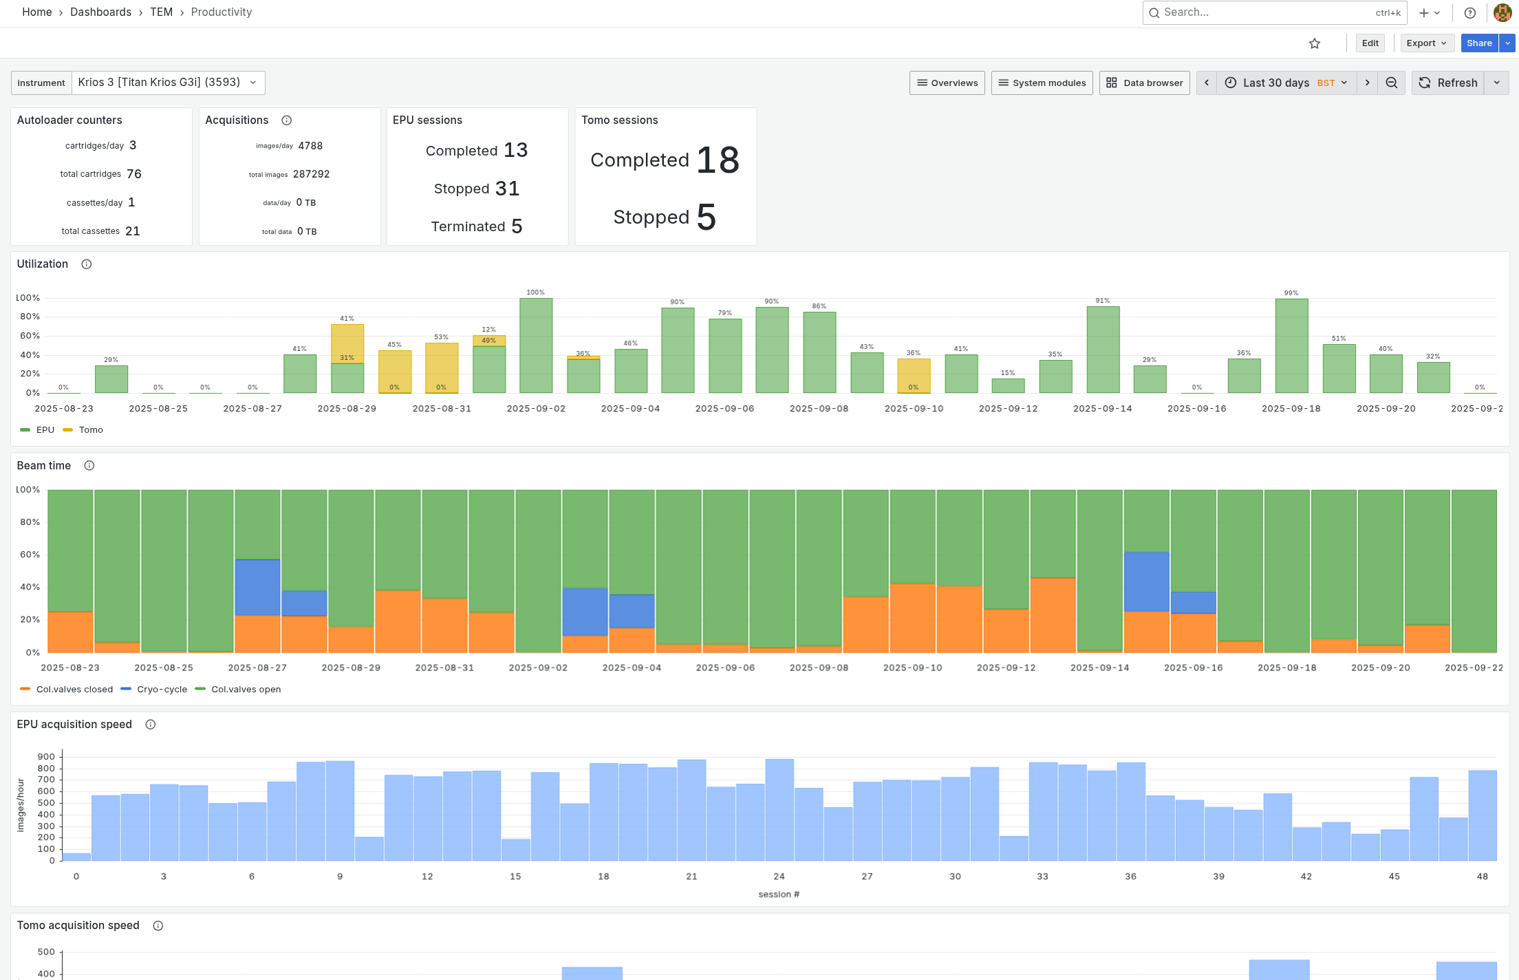The height and width of the screenshot is (980, 1519).
Task: Click the Tomo acquisition speed title
Action: point(78,926)
